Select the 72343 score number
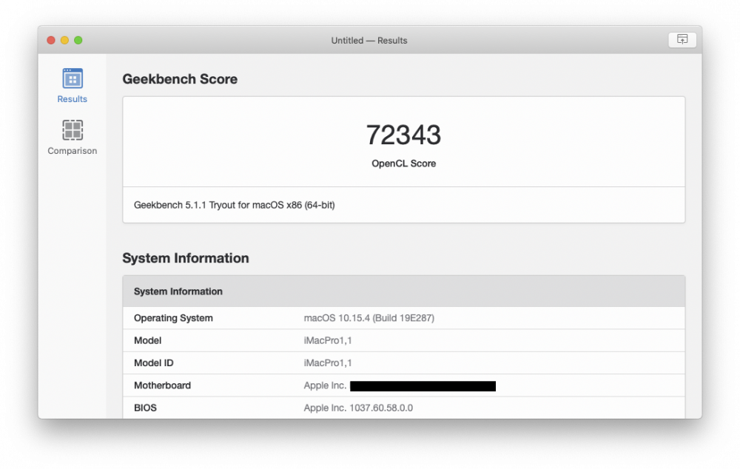Screen dimensions: 740x469 (x=403, y=135)
